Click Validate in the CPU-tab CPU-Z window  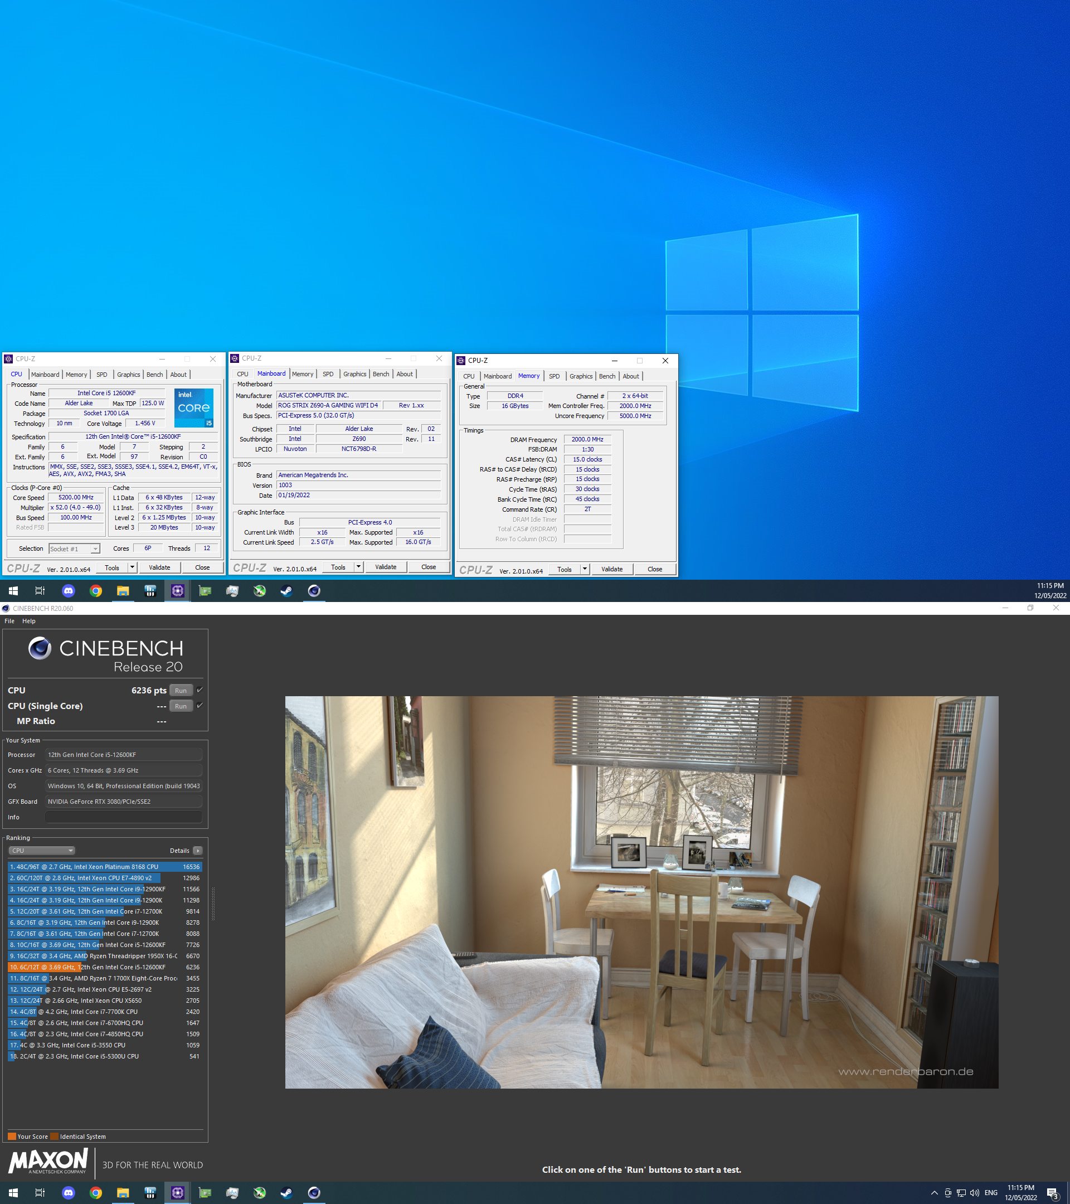(x=159, y=568)
